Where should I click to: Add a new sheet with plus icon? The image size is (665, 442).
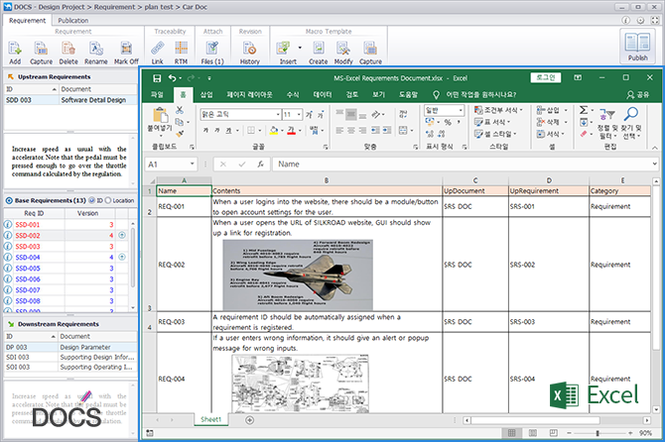[250, 420]
